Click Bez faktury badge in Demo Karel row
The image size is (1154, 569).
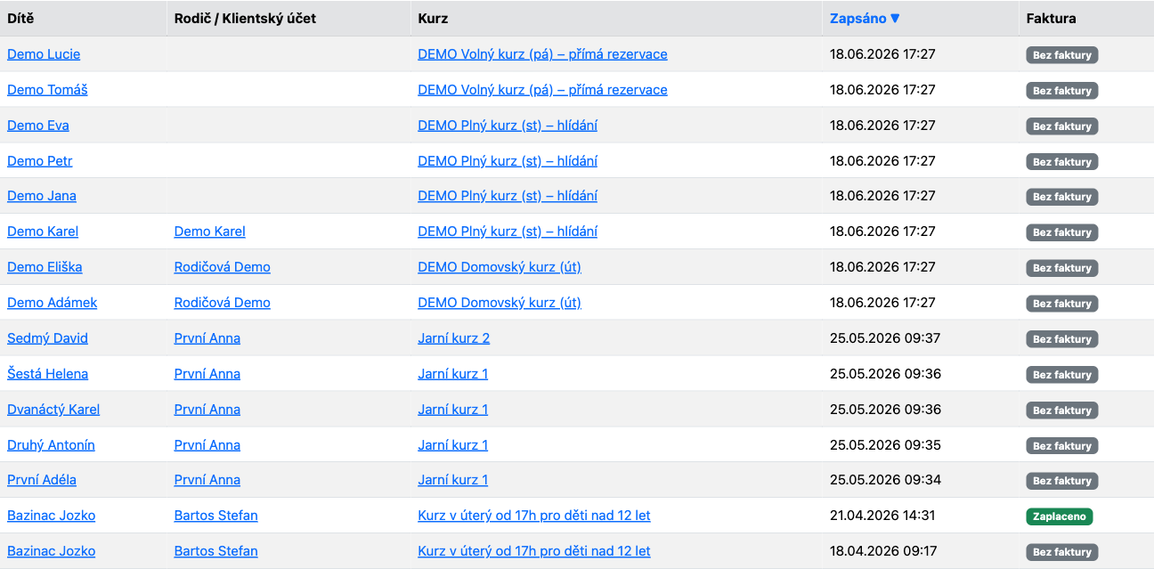1061,232
